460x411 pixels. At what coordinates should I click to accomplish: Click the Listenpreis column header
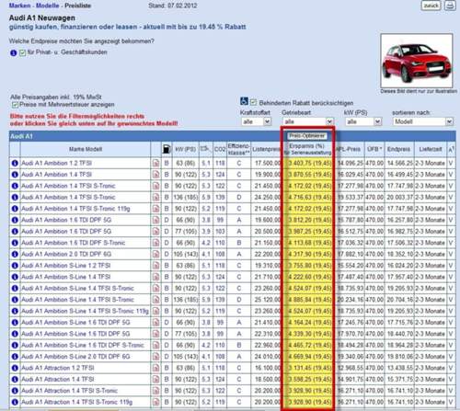(x=266, y=149)
